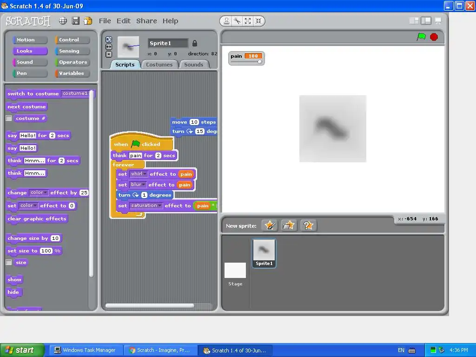Open the Variables blocks category
The image size is (476, 357).
coord(72,73)
